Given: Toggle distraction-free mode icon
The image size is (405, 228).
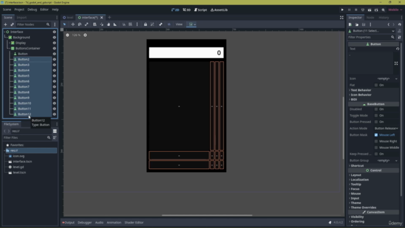Looking at the screenshot, I should click(x=342, y=17).
